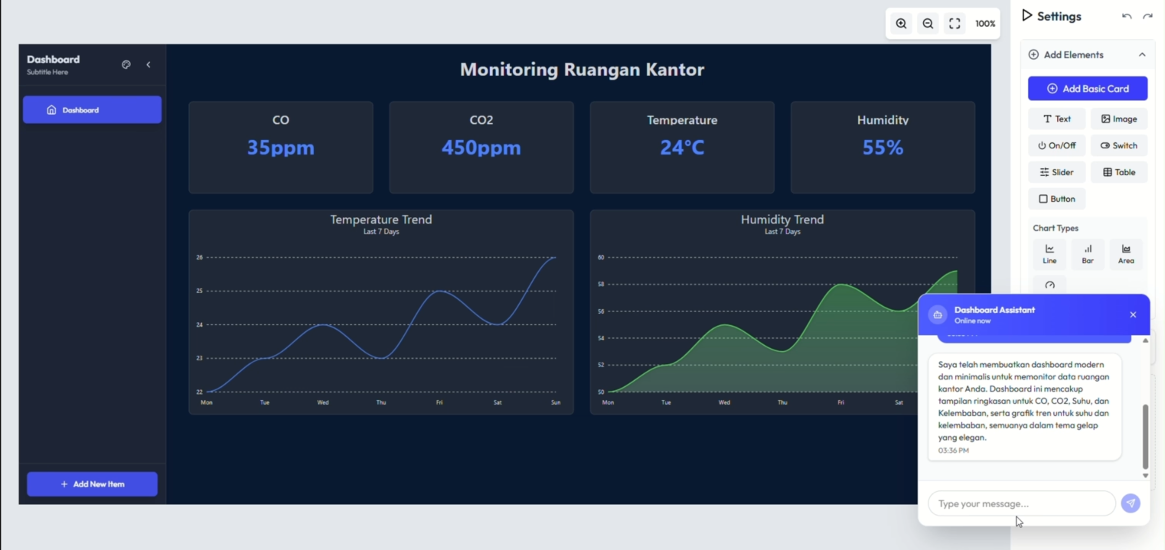Click the Add New Item button
The height and width of the screenshot is (550, 1165).
[92, 484]
